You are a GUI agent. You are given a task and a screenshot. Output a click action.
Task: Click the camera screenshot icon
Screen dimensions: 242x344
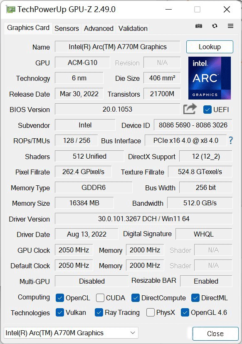coord(198,25)
